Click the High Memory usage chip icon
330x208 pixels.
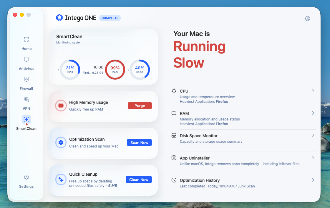tap(61, 105)
